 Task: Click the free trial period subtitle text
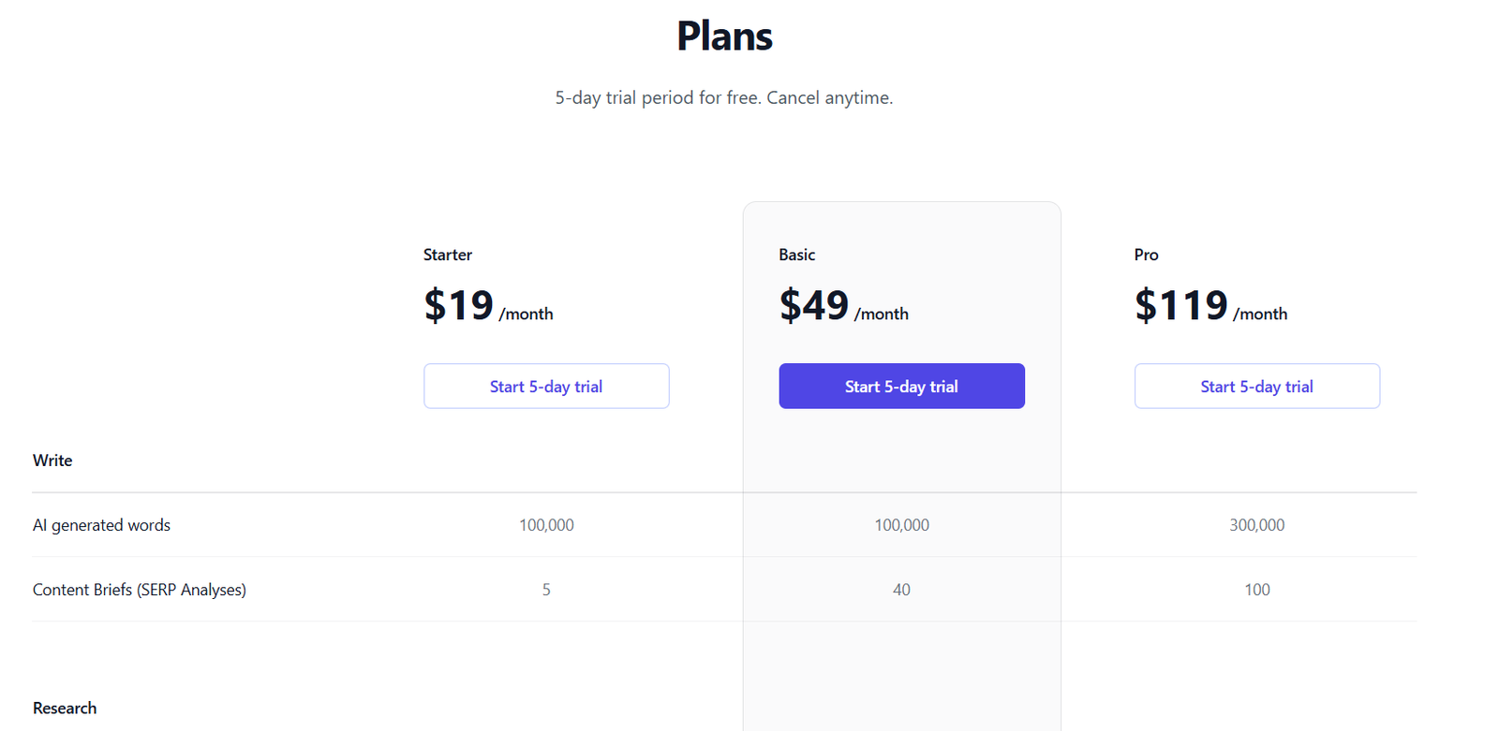click(723, 97)
